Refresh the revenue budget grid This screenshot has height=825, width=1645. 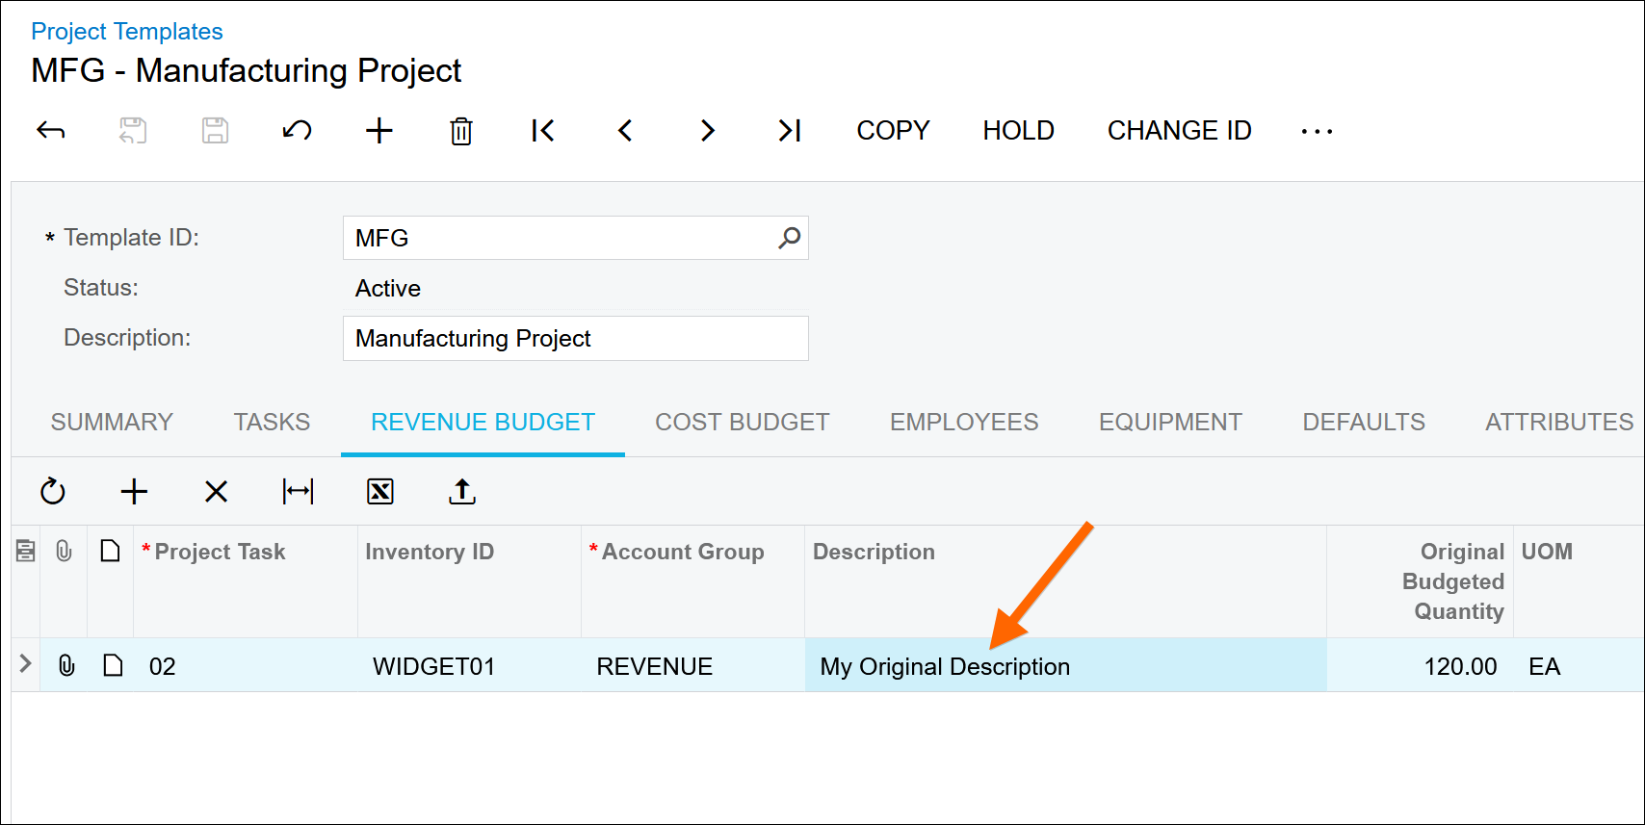[53, 492]
